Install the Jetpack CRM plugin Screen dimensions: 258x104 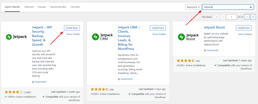click(158, 28)
